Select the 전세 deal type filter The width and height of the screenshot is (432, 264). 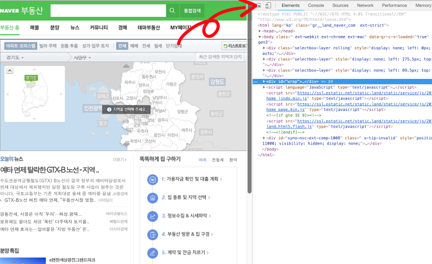[x=146, y=46]
